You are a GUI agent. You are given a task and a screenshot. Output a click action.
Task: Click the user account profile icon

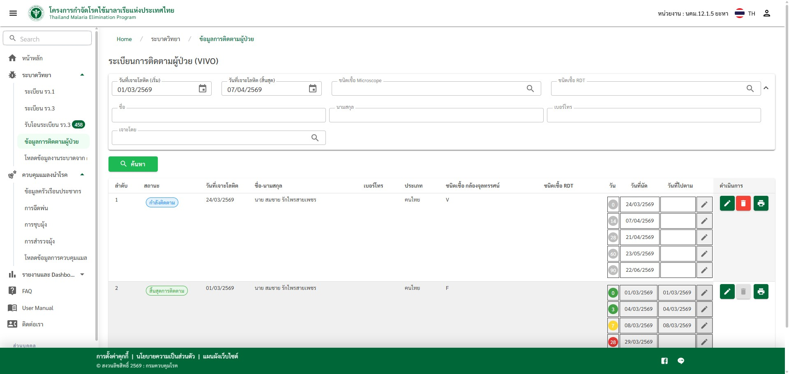766,13
